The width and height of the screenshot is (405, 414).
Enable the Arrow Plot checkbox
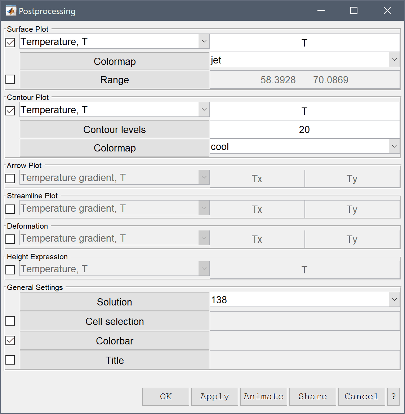coord(10,178)
